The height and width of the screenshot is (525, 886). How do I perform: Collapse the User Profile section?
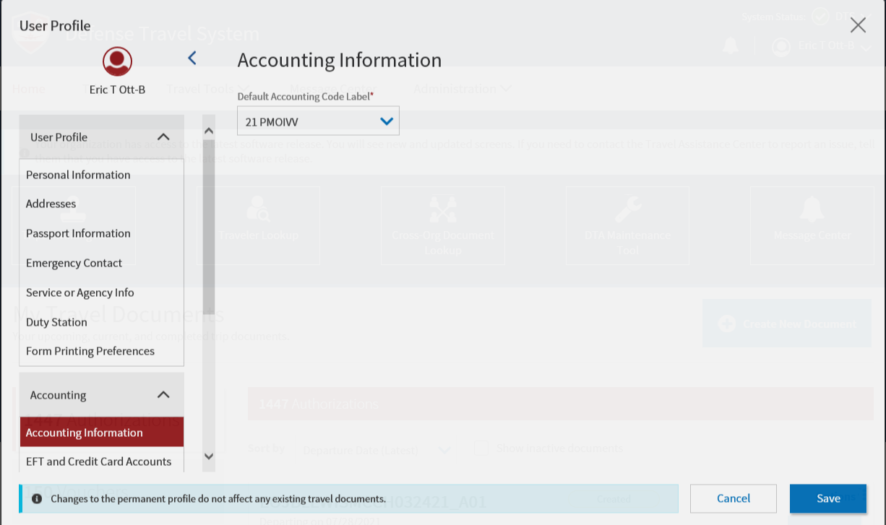tap(163, 137)
